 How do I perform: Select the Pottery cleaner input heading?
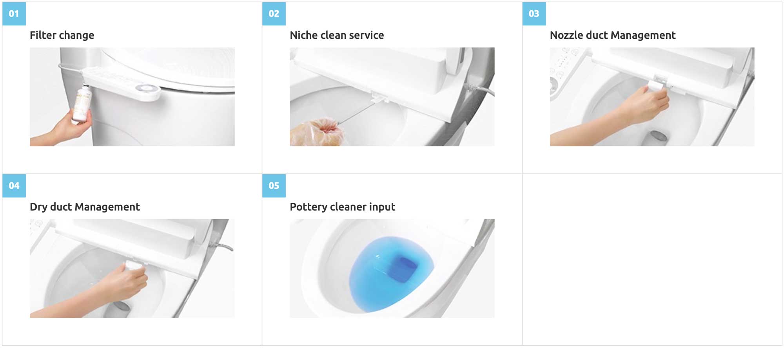point(342,207)
